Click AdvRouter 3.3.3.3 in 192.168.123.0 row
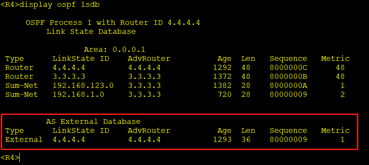Image resolution: width=369 pixels, height=165 pixels. (x=144, y=86)
